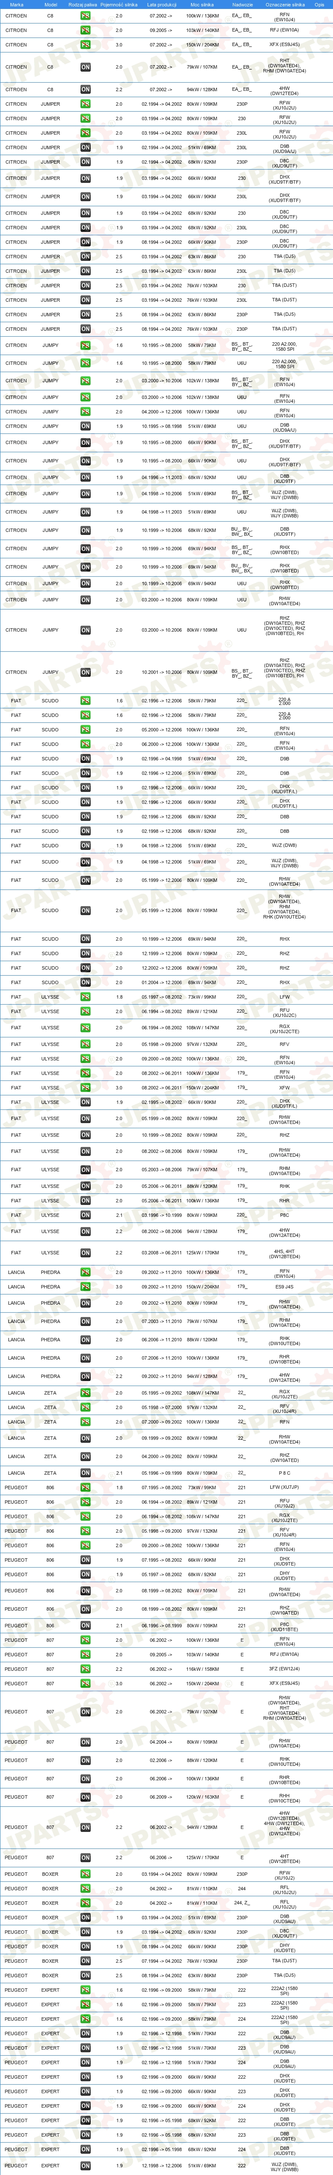Click ON icon in Fiat Ulysse 2.1 P8C row
Screen dimensions: 333x2175
(x=85, y=1215)
